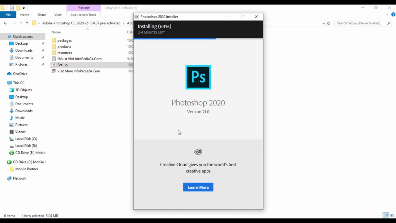
Task: Select the resources folder
Action: tap(64, 53)
